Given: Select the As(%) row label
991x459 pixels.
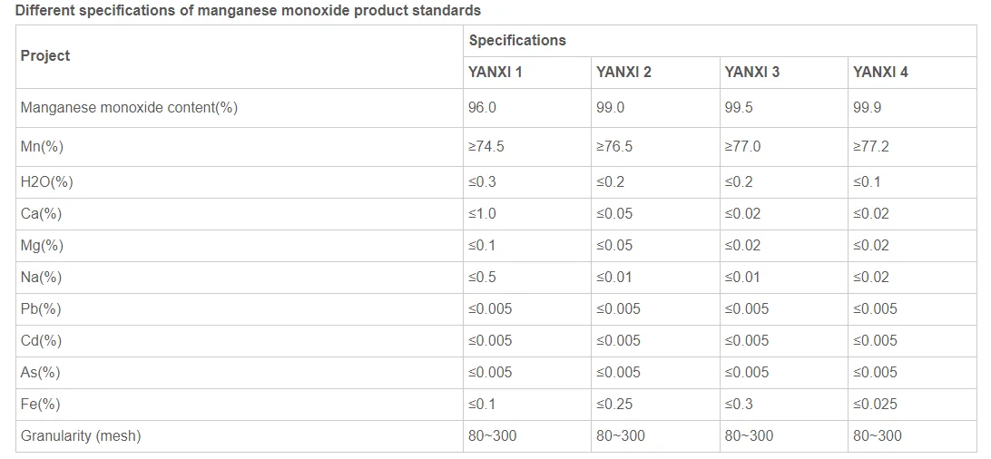Looking at the screenshot, I should [41, 373].
